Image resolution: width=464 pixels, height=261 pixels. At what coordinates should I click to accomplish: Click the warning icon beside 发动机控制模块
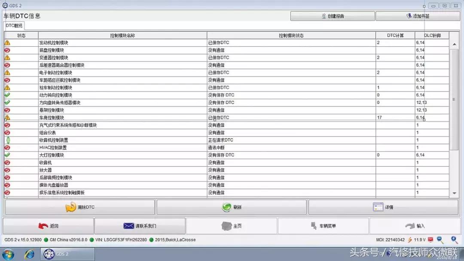pos(8,42)
